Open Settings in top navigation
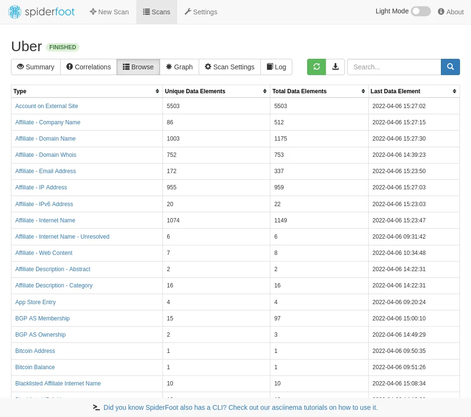 [x=201, y=12]
